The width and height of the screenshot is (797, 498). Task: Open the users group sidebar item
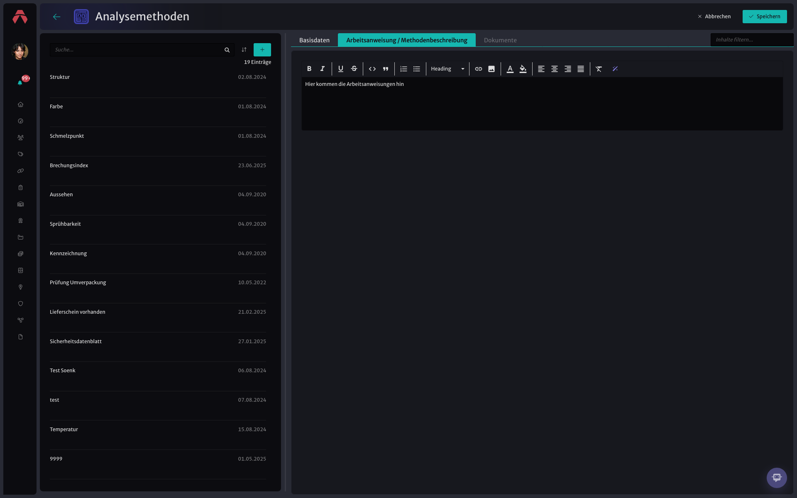[x=20, y=138]
